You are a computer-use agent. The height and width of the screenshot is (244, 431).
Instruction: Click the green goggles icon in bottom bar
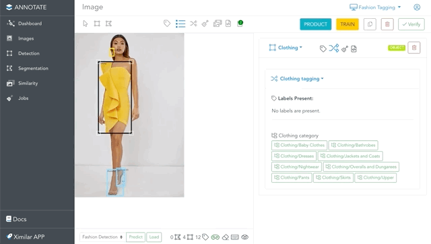click(x=215, y=237)
